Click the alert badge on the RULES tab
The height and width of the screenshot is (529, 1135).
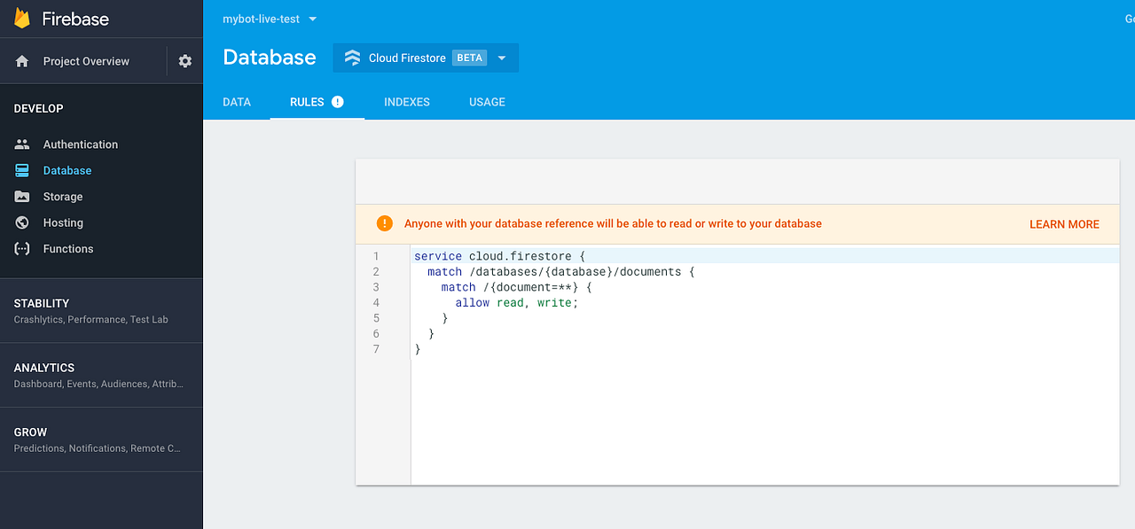pos(338,101)
